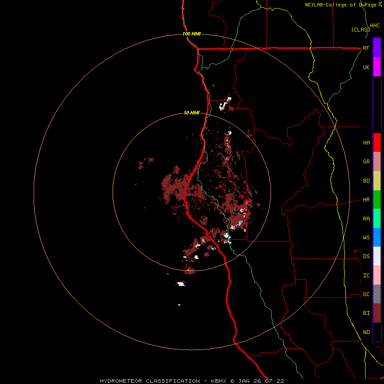The width and height of the screenshot is (384, 384).
Task: Click the 'RF' legend label
Action: 367,48
